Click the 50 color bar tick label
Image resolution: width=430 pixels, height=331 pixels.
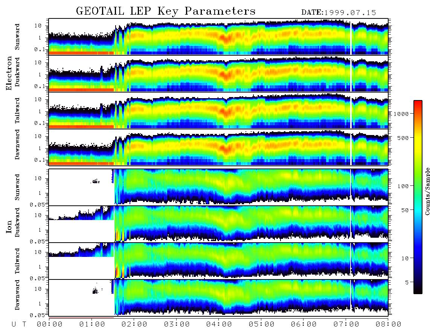(x=405, y=210)
